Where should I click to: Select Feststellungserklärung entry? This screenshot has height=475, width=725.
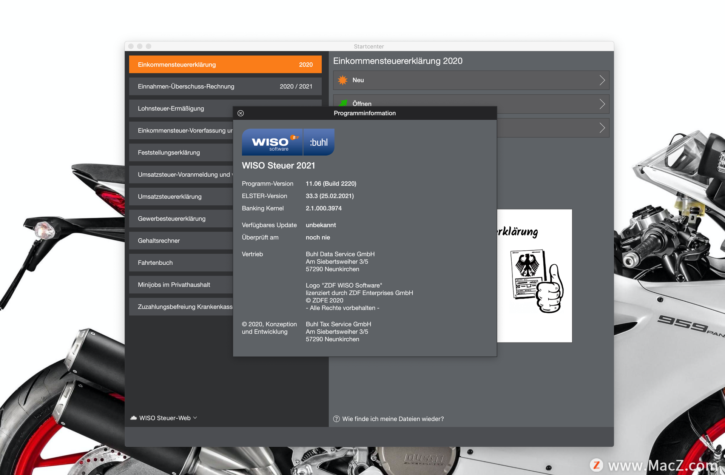181,153
